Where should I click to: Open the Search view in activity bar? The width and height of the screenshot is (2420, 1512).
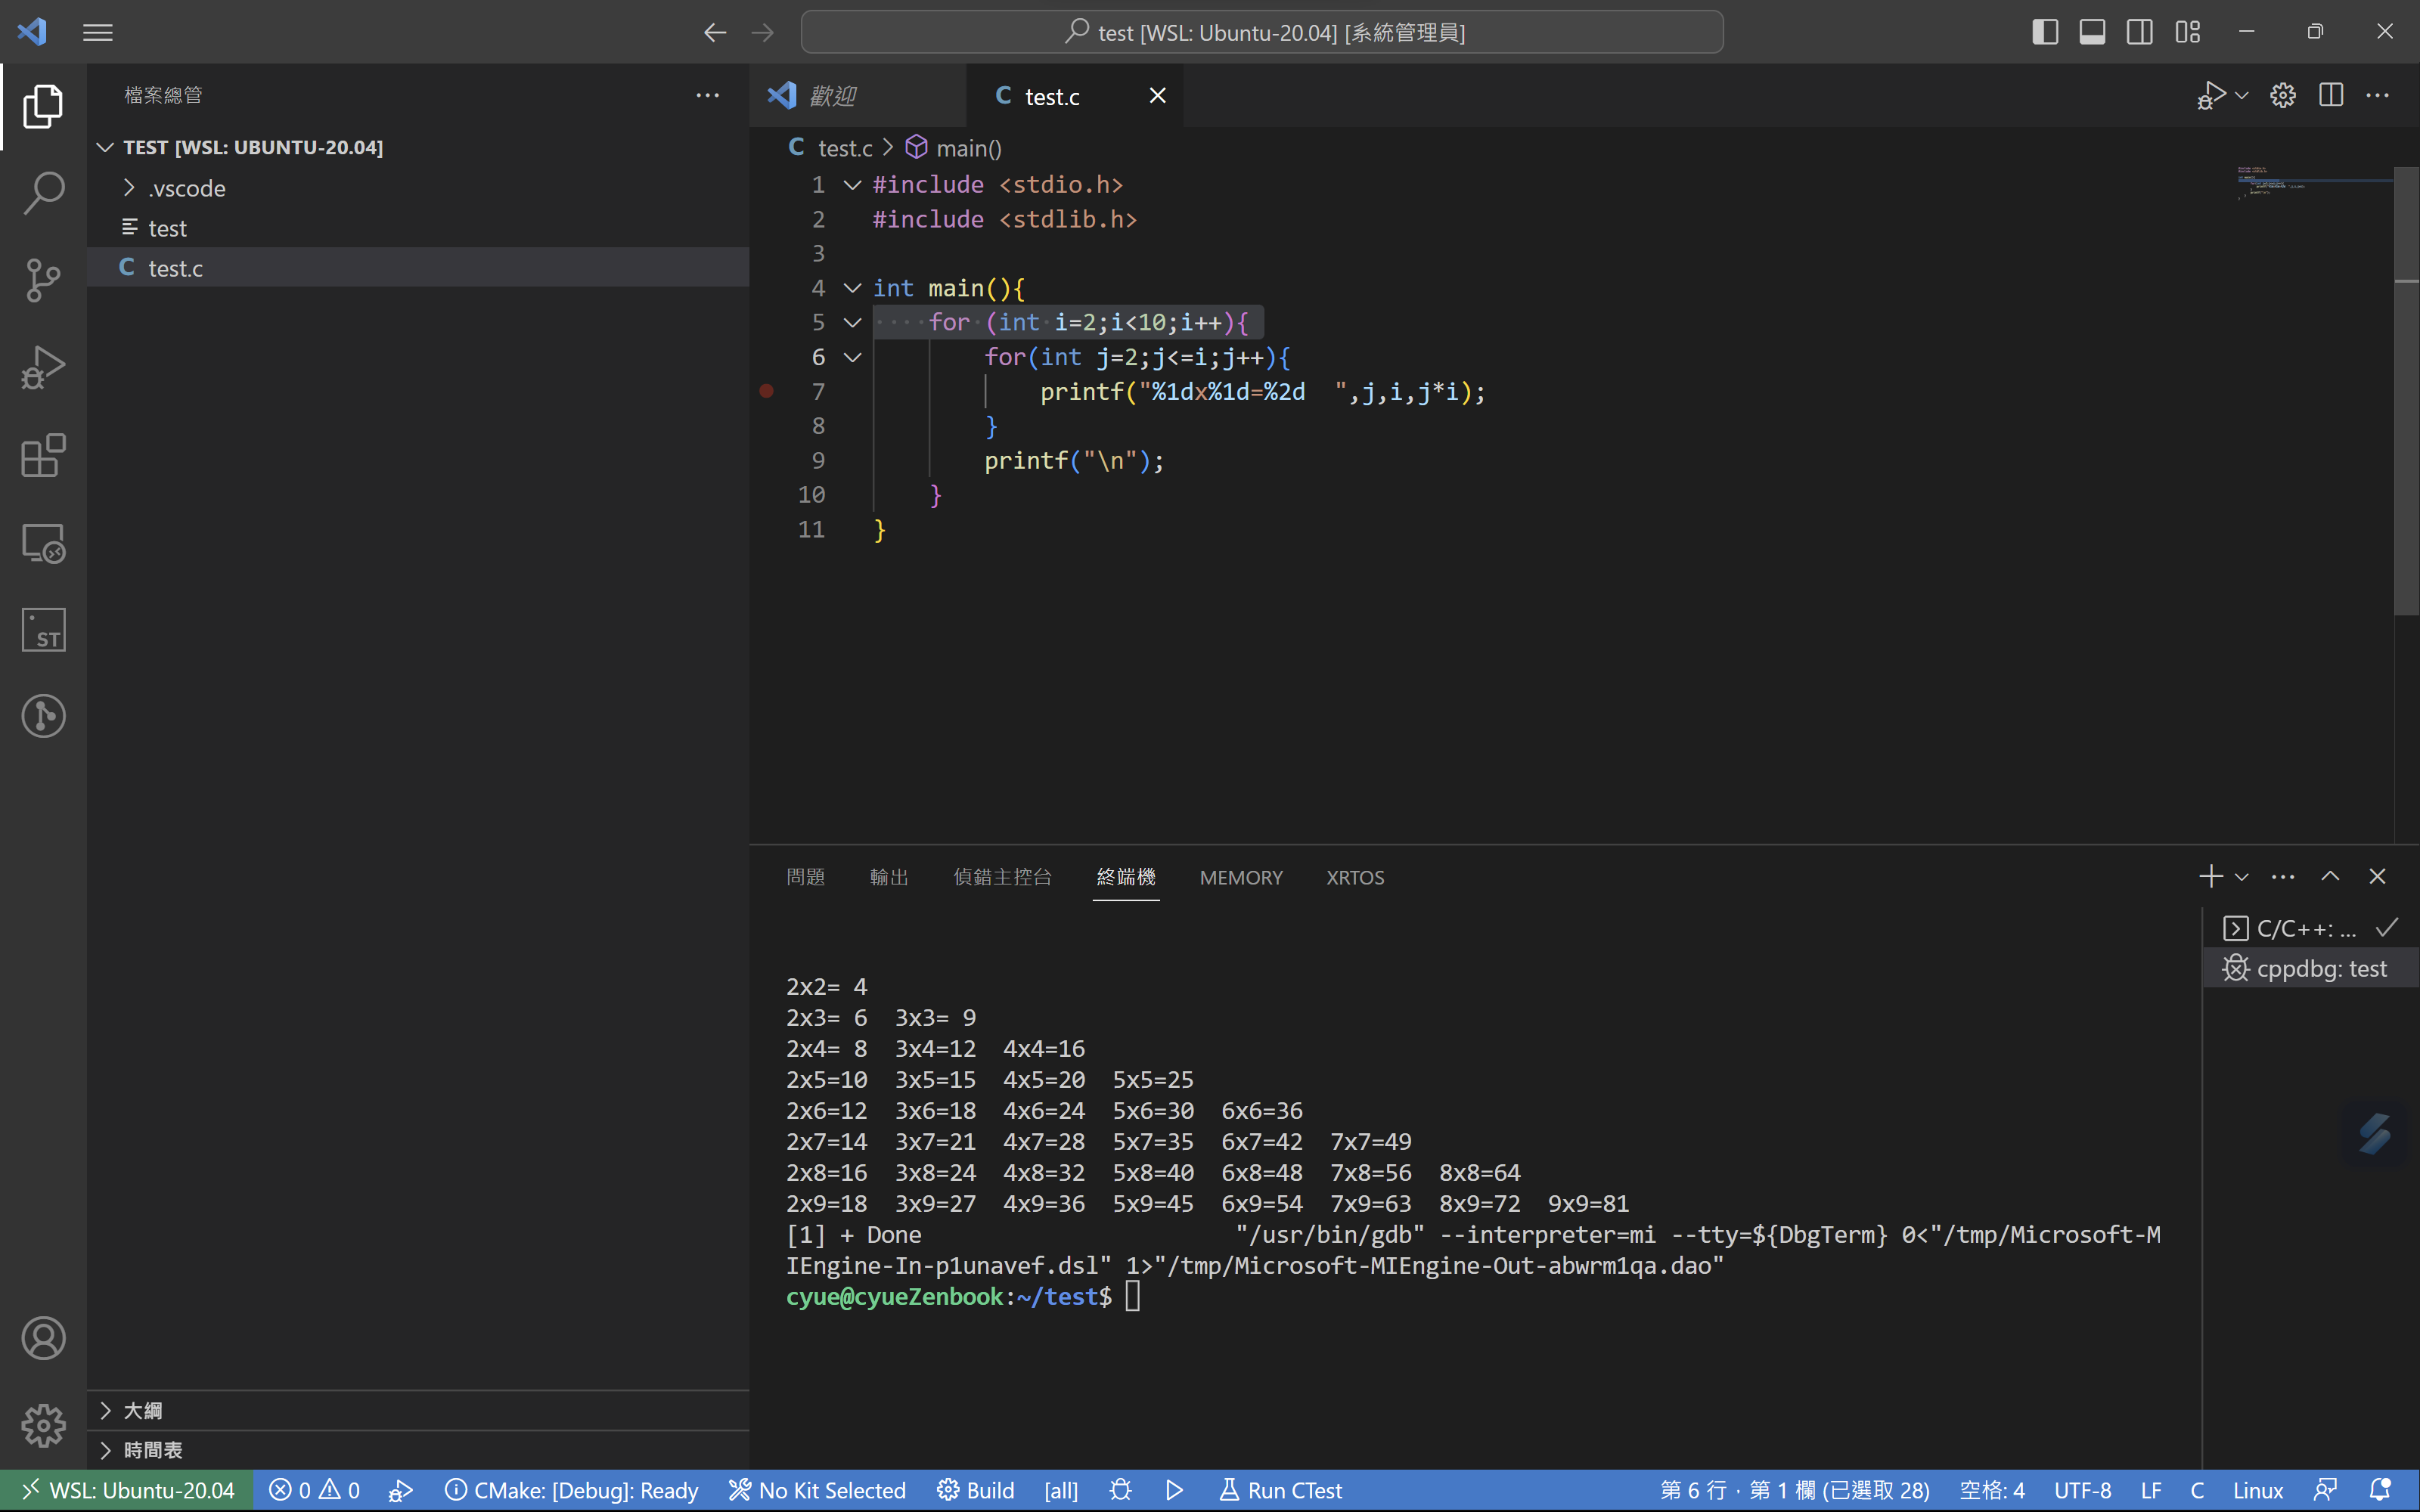pos(43,193)
